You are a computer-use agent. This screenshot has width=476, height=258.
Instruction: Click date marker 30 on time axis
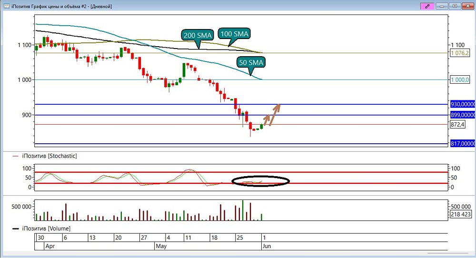40,238
